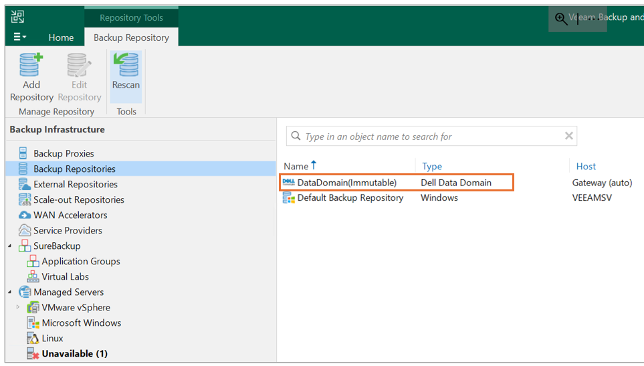The height and width of the screenshot is (366, 644).
Task: Sort by the Type column header
Action: click(x=432, y=167)
